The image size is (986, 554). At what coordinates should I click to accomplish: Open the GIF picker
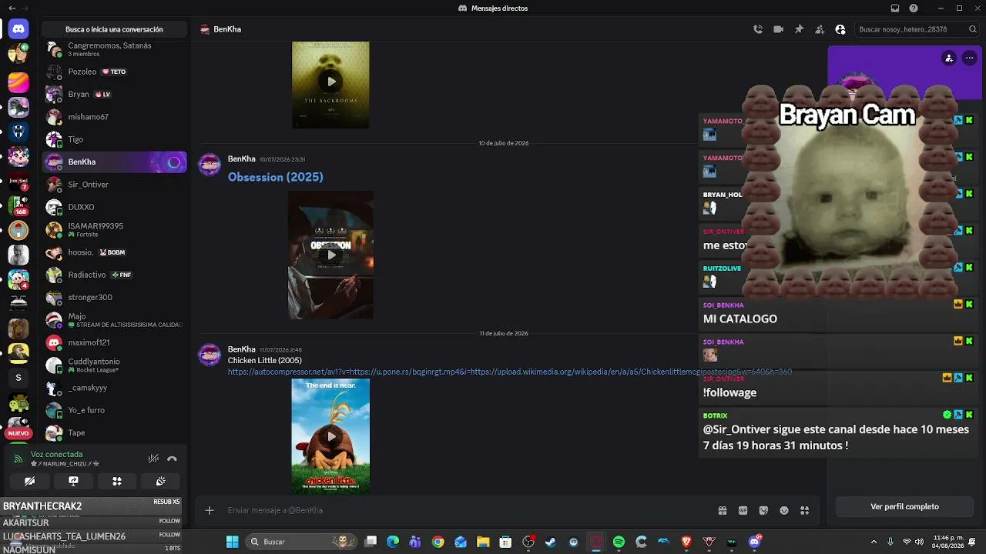click(743, 510)
